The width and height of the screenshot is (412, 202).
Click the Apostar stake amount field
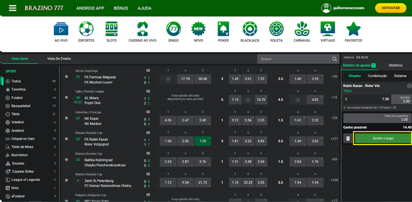tap(401, 99)
